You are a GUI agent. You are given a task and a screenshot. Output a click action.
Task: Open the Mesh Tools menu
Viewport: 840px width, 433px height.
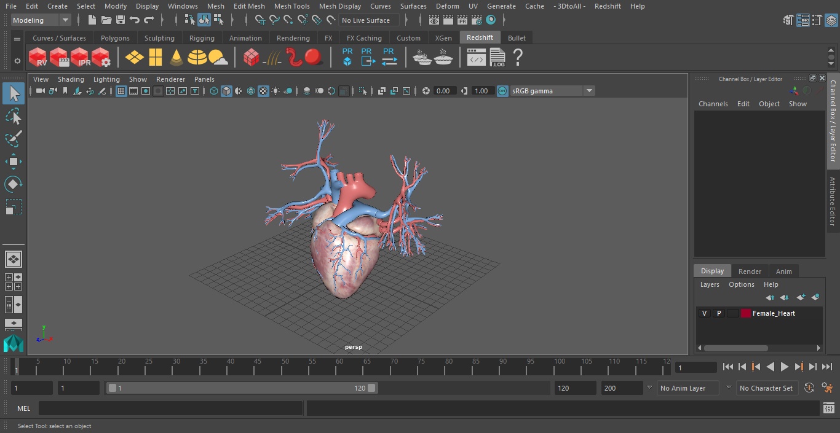291,6
